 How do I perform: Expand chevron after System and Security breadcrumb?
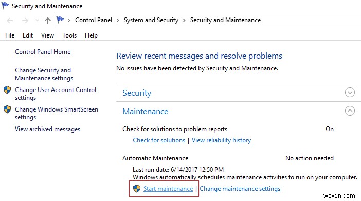pyautogui.click(x=184, y=20)
